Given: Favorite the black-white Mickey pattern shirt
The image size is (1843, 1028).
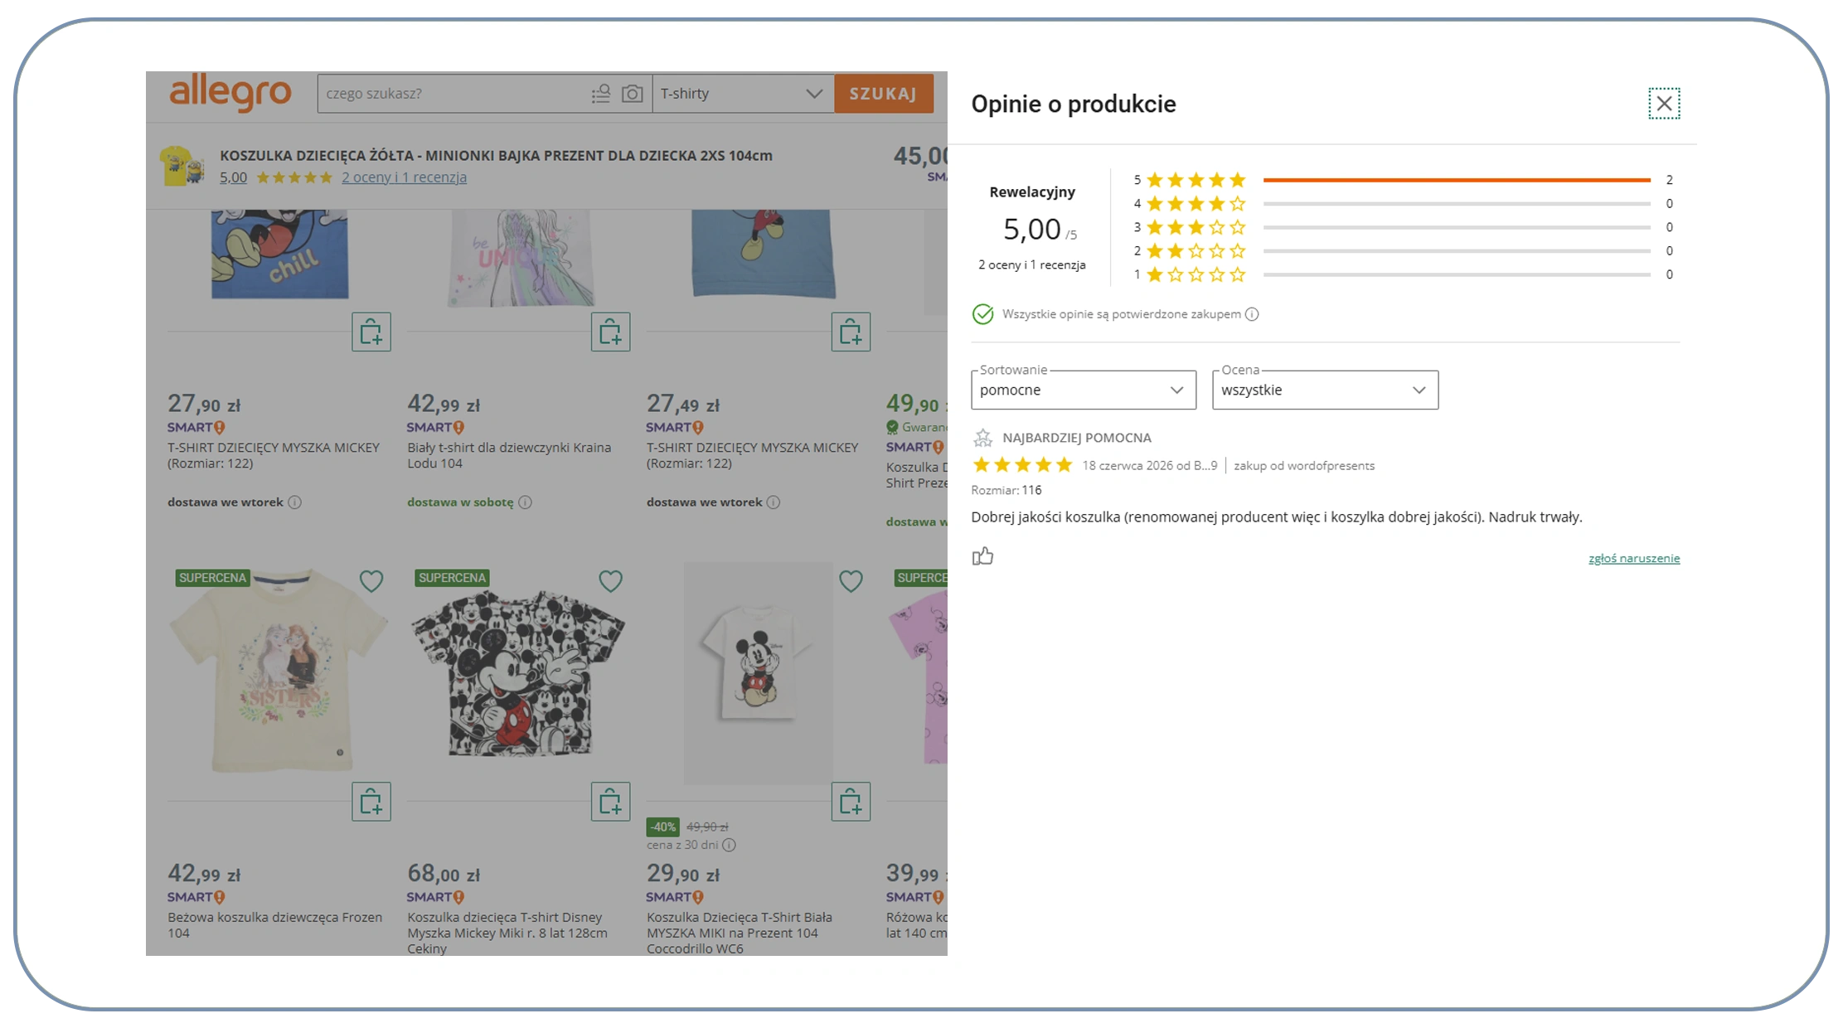Looking at the screenshot, I should 610,581.
